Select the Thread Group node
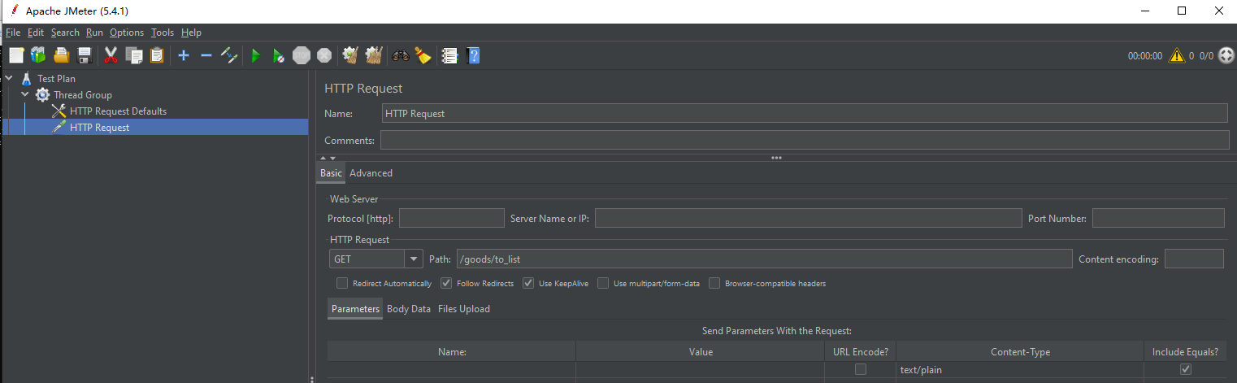This screenshot has height=383, width=1237. (x=83, y=95)
